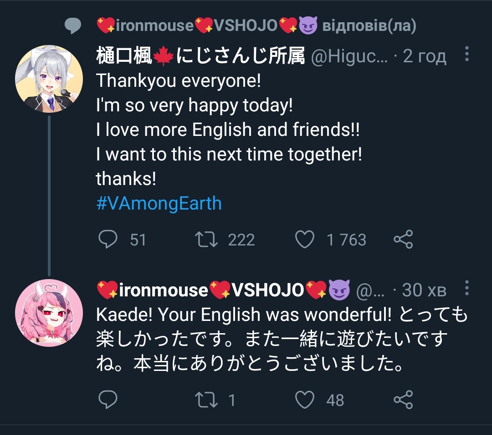This screenshot has width=492, height=435.
Task: Open the #VAmongEarth hashtag
Action: pyautogui.click(x=159, y=203)
